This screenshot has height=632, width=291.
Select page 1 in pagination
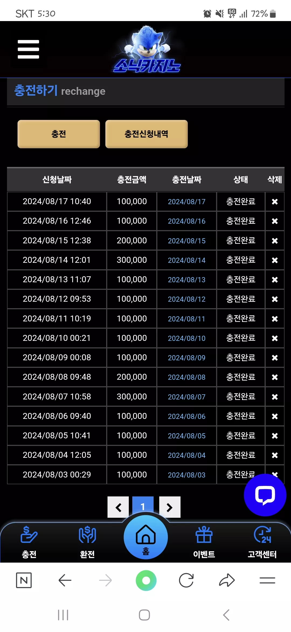point(143,506)
